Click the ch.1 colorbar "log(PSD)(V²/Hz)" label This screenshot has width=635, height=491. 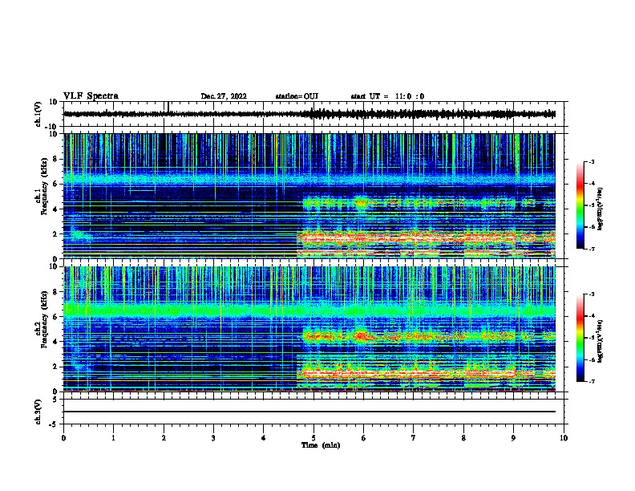601,209
